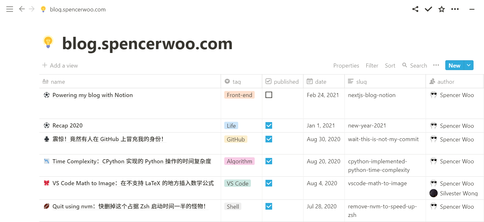This screenshot has width=484, height=222.
Task: Click the lightbulb page icon beside title
Action: tap(48, 42)
